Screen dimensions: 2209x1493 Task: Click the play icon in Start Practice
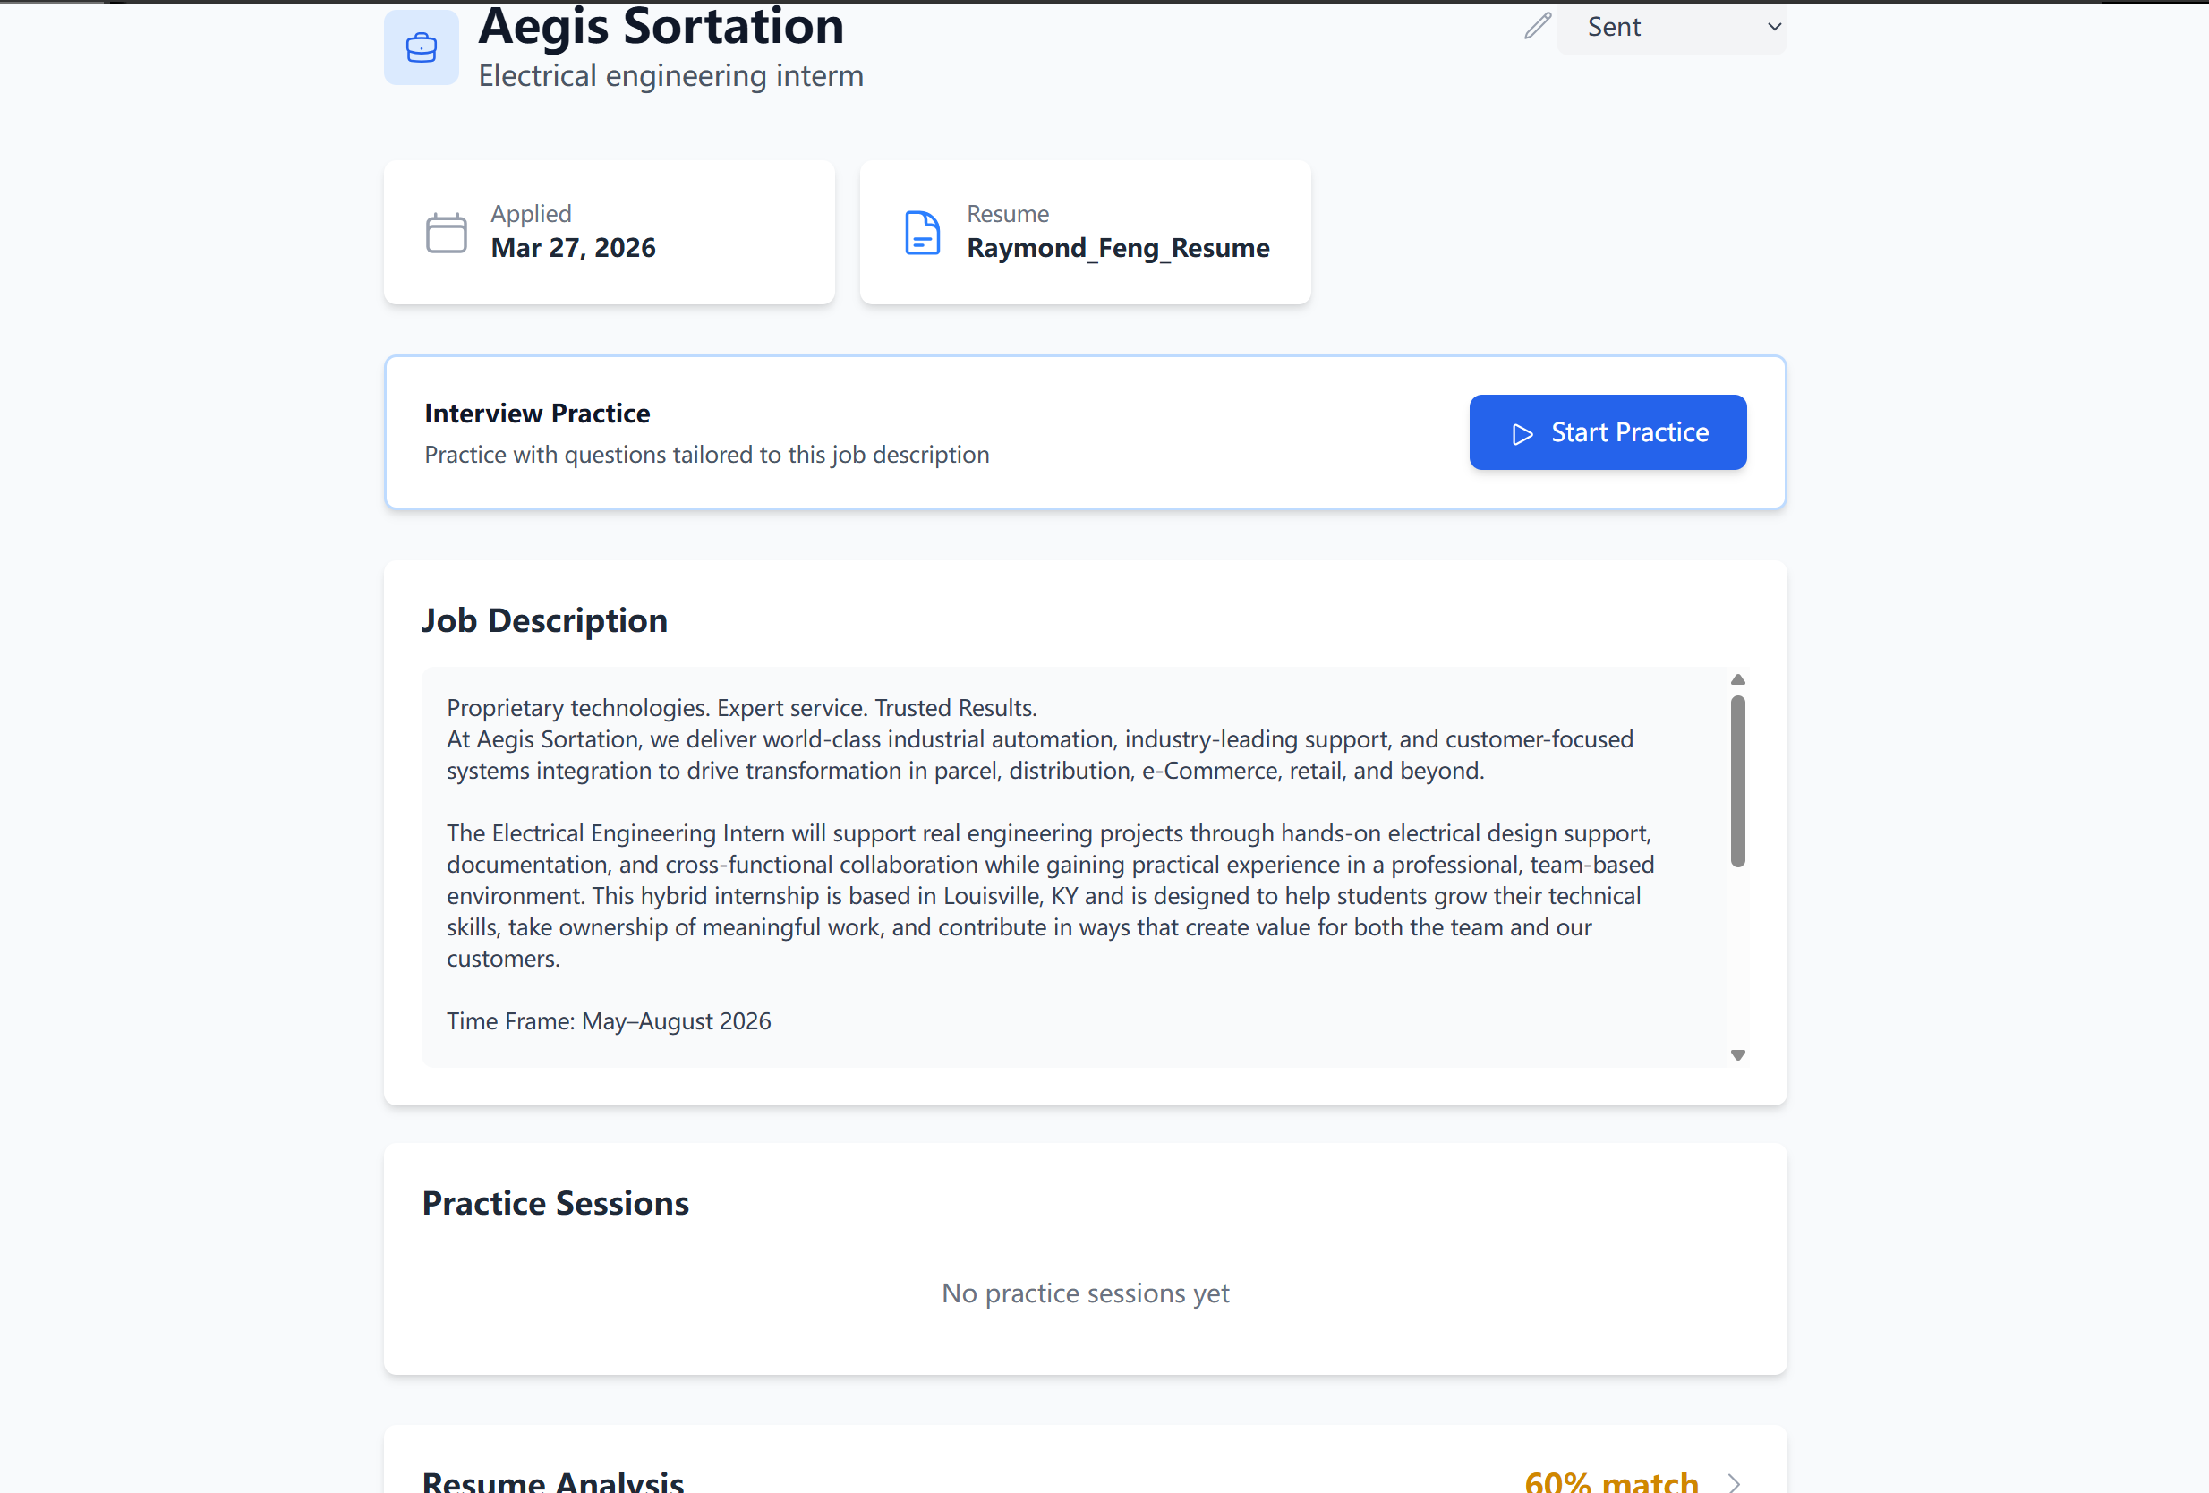pos(1522,433)
